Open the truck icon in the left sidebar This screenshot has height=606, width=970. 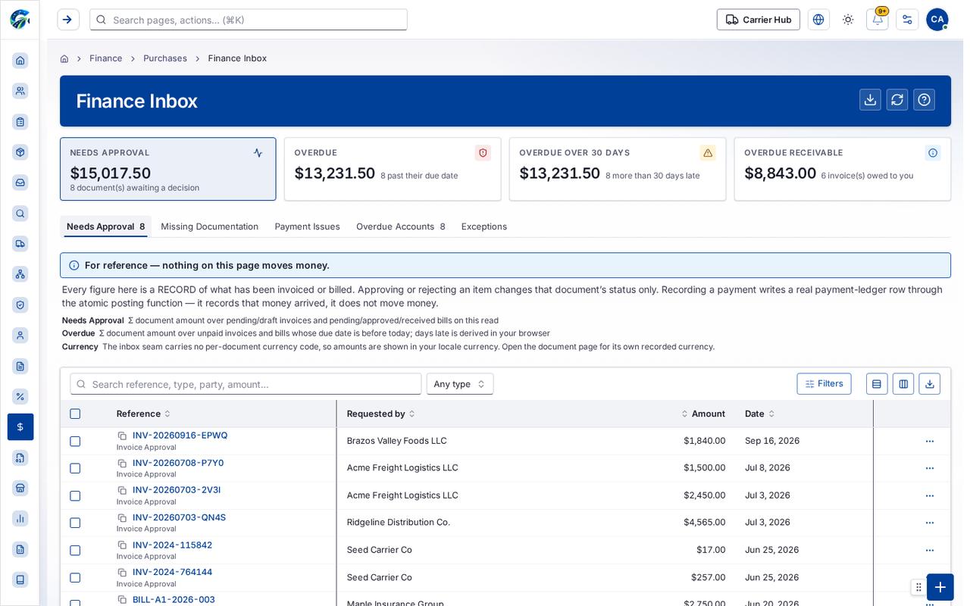[20, 243]
